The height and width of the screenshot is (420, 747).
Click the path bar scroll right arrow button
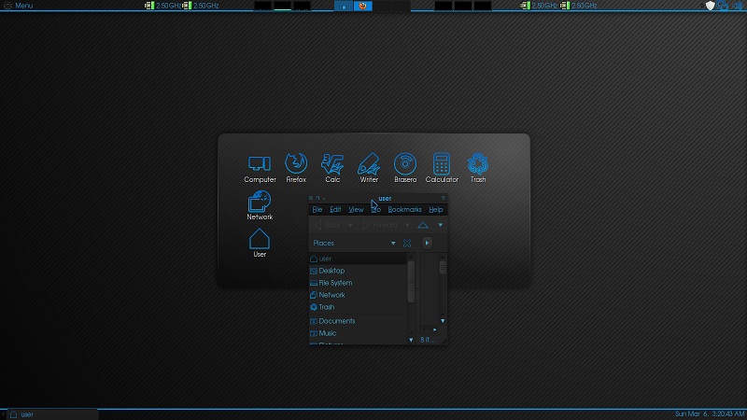point(427,244)
